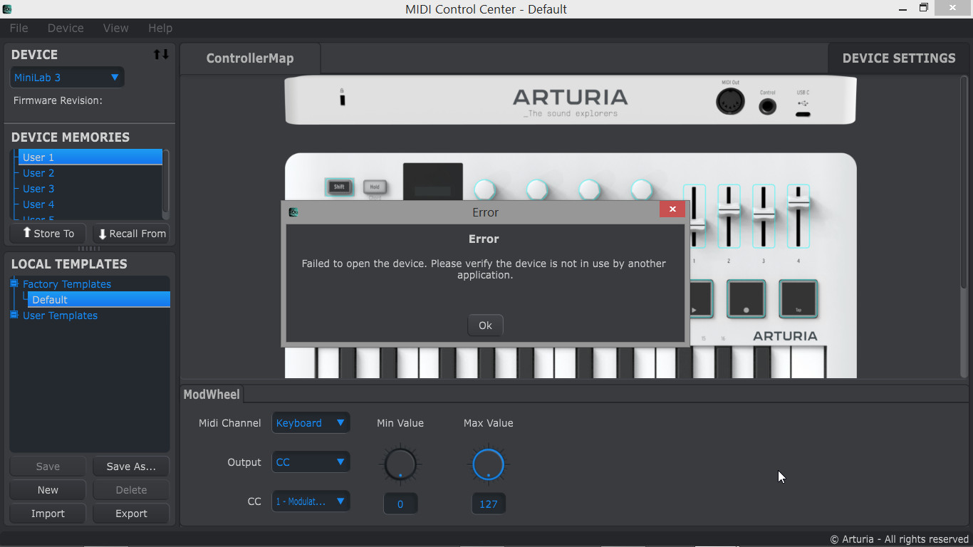Select the third knob on the controller
973x547 pixels.
[x=589, y=189]
